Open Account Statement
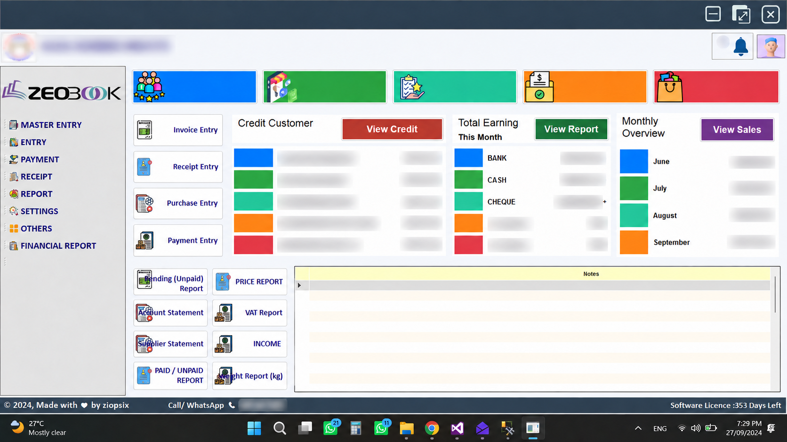 (170, 313)
